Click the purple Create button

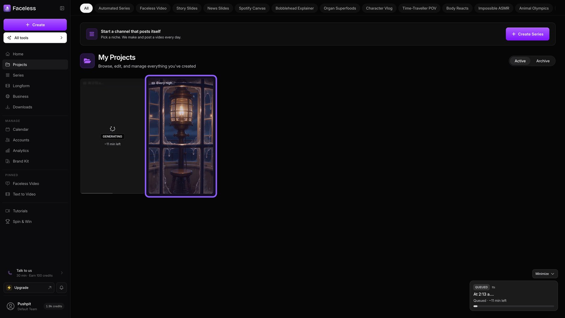[x=35, y=25]
